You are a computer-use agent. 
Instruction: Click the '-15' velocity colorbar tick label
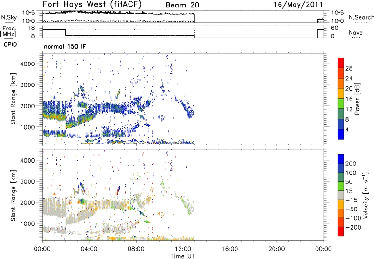352,200
